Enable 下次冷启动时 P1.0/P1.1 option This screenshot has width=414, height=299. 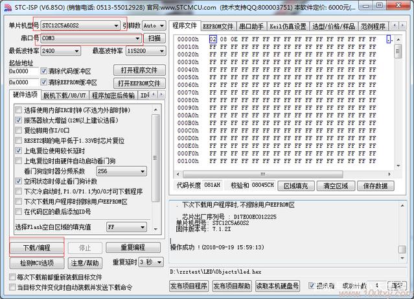[x=19, y=191]
